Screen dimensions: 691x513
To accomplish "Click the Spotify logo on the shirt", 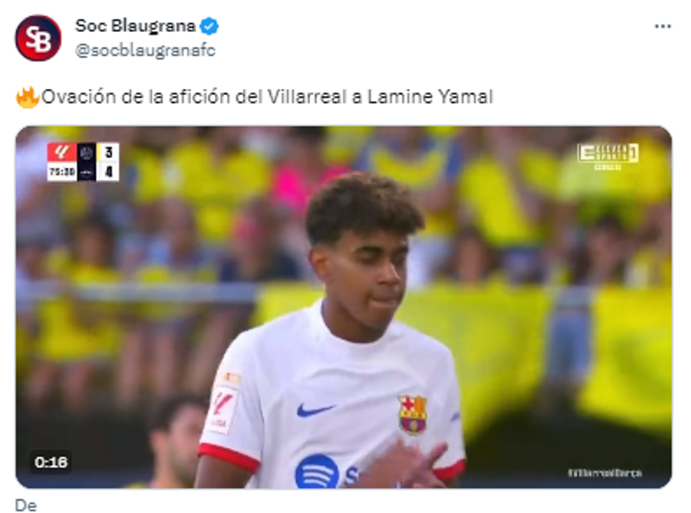I will pyautogui.click(x=317, y=471).
